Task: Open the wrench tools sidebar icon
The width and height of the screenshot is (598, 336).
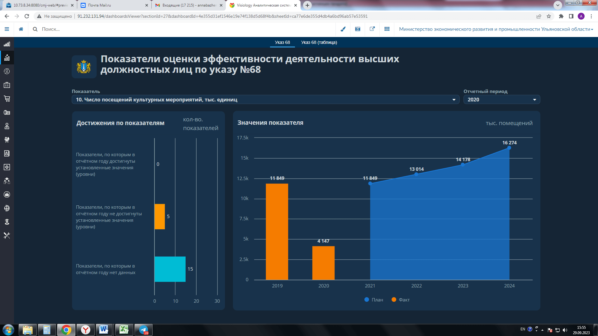Action: 7,236
